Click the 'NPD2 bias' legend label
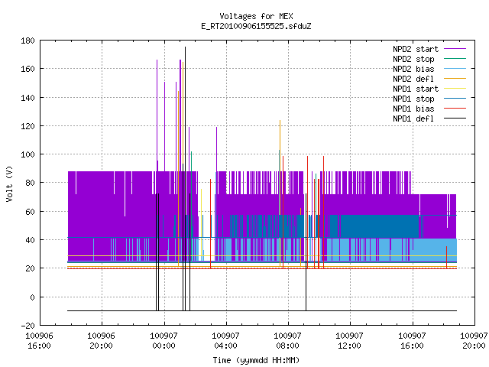Viewport: 489px width, 367px height. tap(413, 69)
